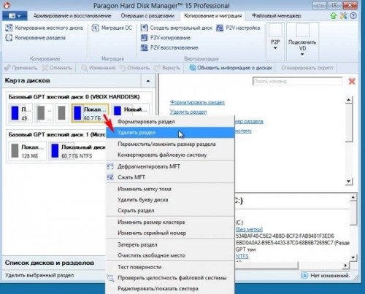
Task: Click Создать виртуальный диск icon
Action: (x=144, y=28)
